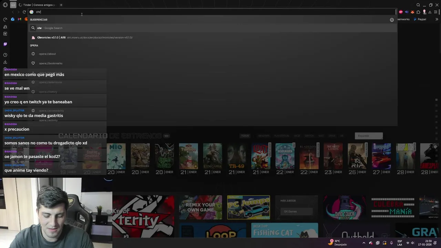Image resolution: width=441 pixels, height=248 pixels.
Task: Open GX Control speedometer sidebar icon
Action: point(5,19)
